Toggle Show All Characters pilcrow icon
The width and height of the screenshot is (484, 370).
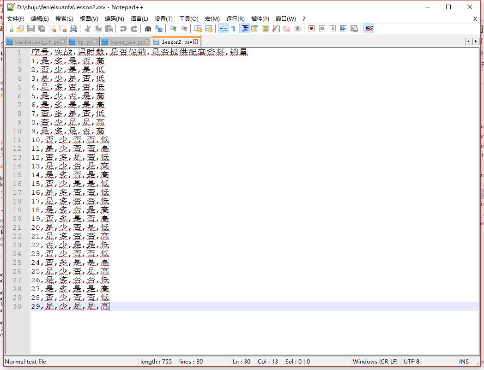[x=234, y=29]
